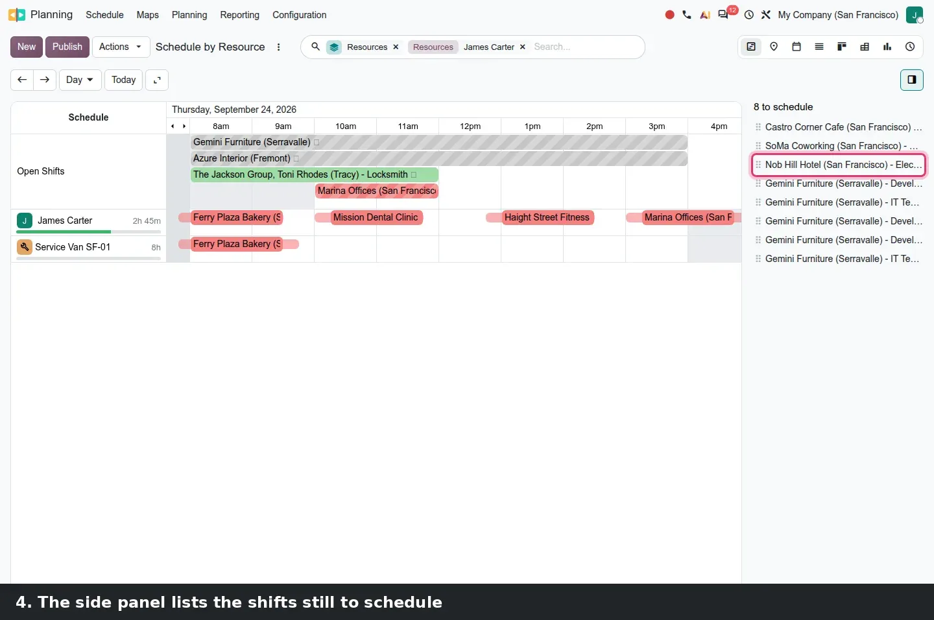
Task: Open the Marina Offices open shift
Action: tap(377, 191)
